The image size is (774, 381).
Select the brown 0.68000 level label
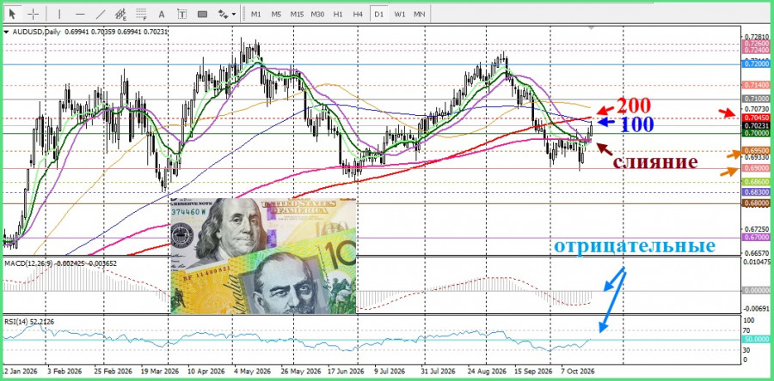pos(756,203)
